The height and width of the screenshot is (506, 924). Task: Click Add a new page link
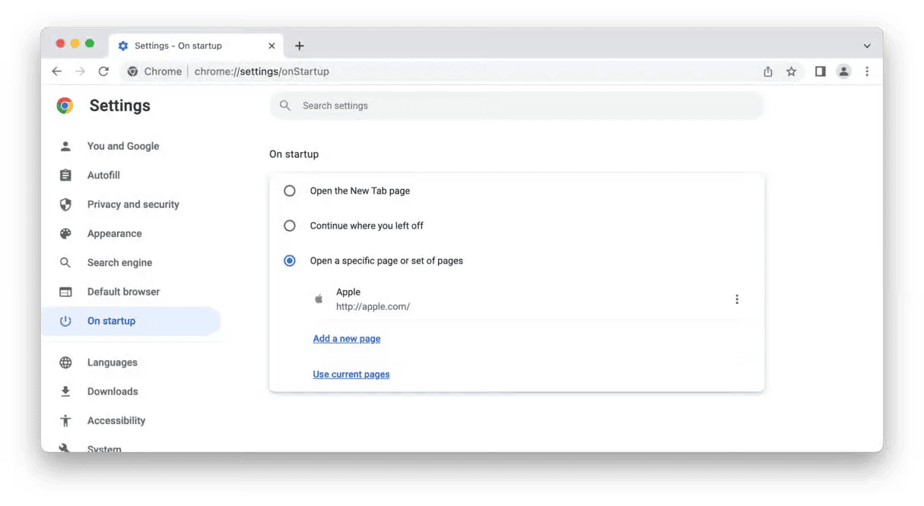(x=347, y=339)
